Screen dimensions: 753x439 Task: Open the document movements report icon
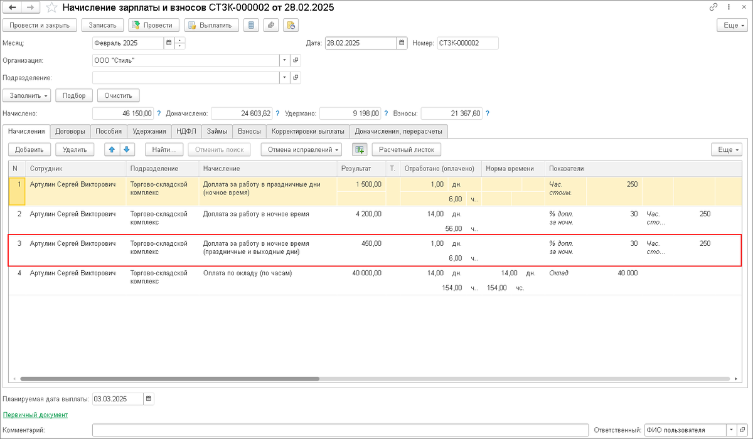pos(251,25)
